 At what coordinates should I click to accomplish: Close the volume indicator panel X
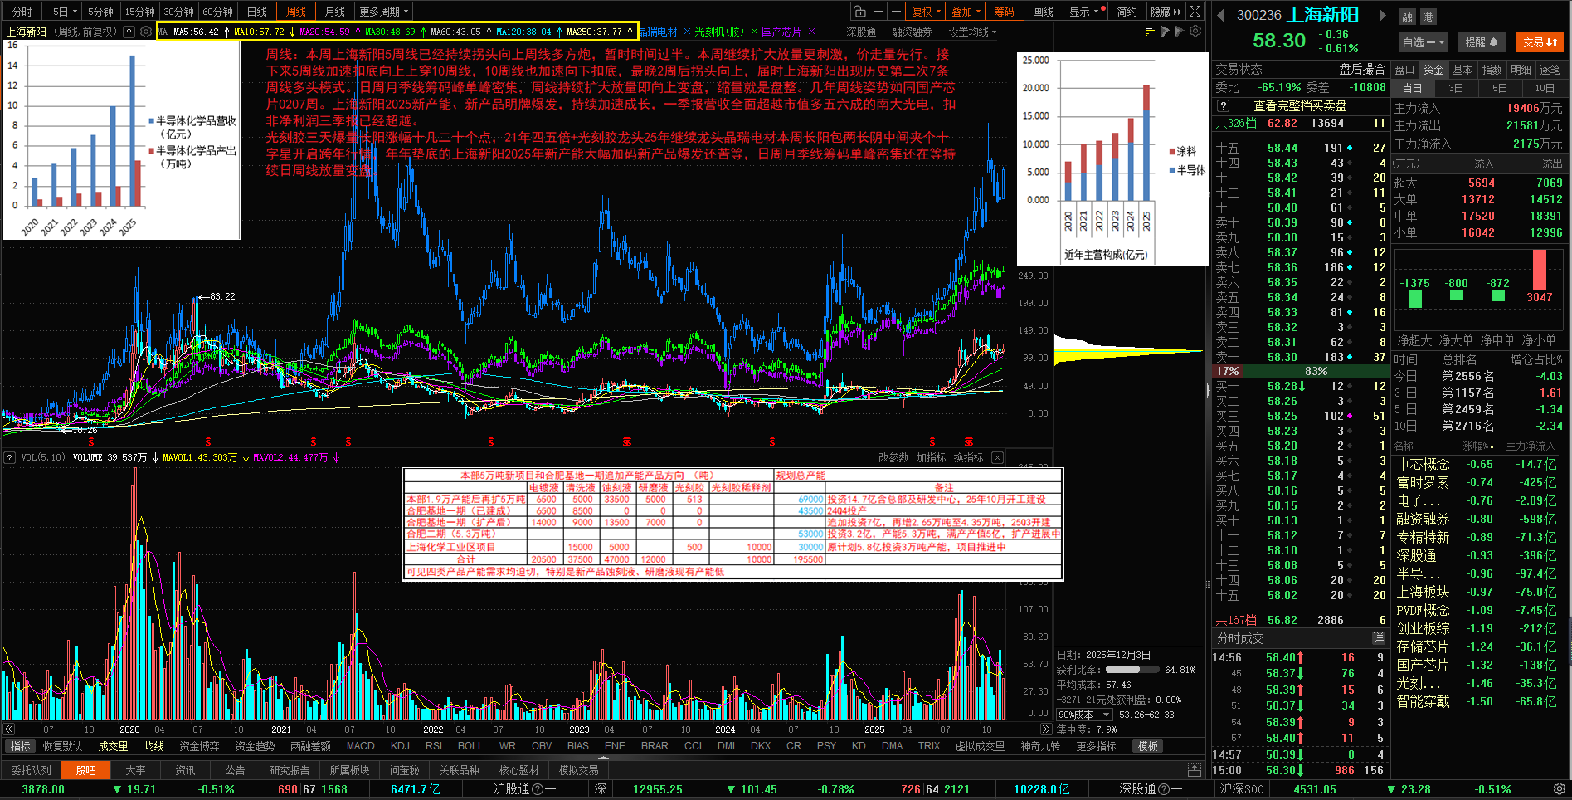click(x=997, y=457)
